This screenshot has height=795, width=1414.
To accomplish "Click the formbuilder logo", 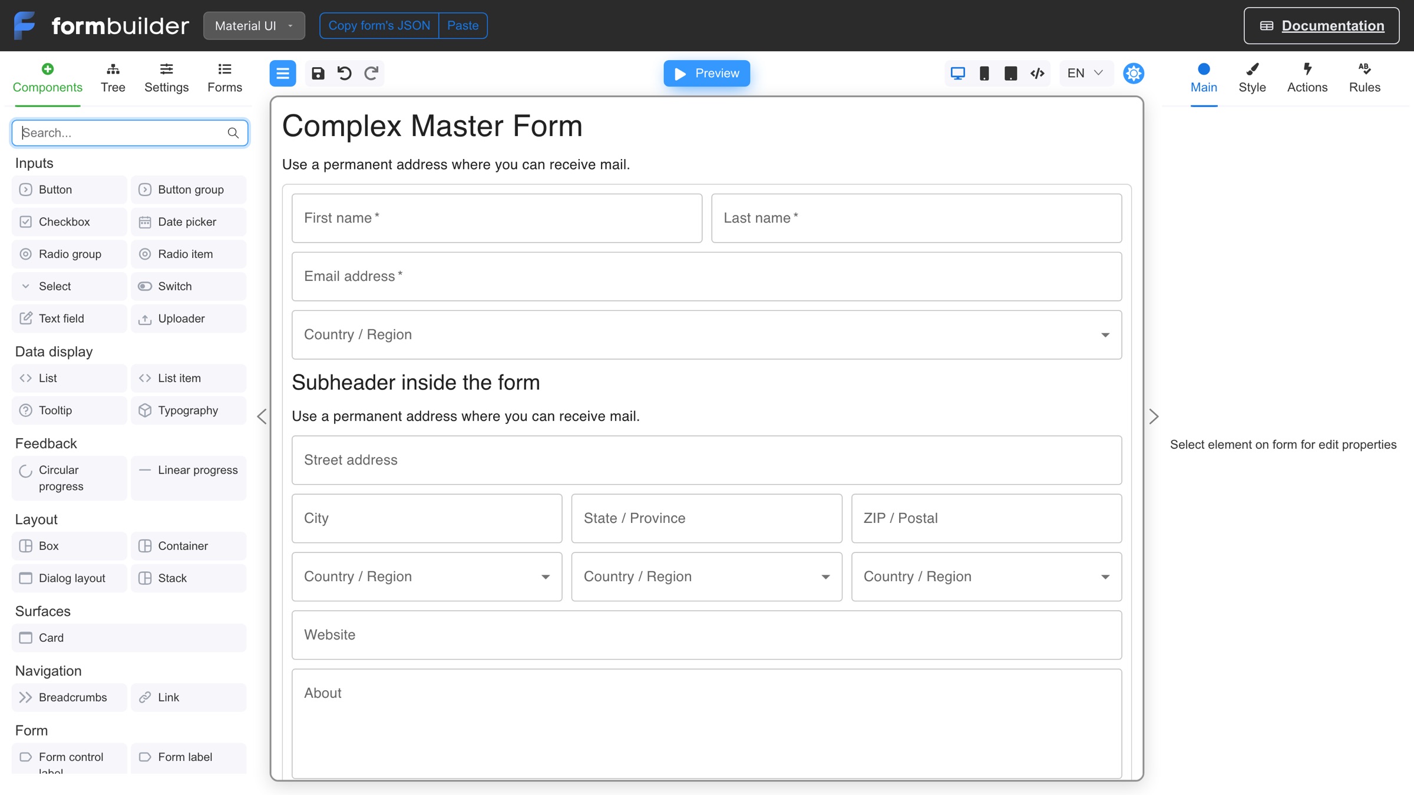I will tap(101, 25).
